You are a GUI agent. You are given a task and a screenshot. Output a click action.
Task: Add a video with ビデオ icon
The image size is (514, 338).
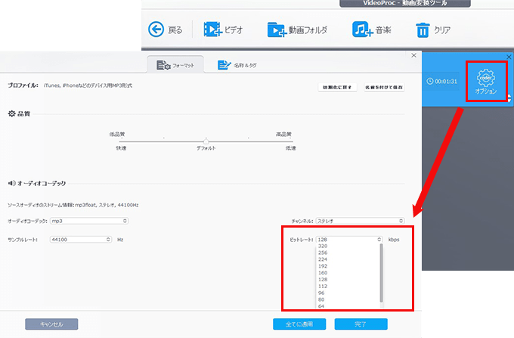212,29
